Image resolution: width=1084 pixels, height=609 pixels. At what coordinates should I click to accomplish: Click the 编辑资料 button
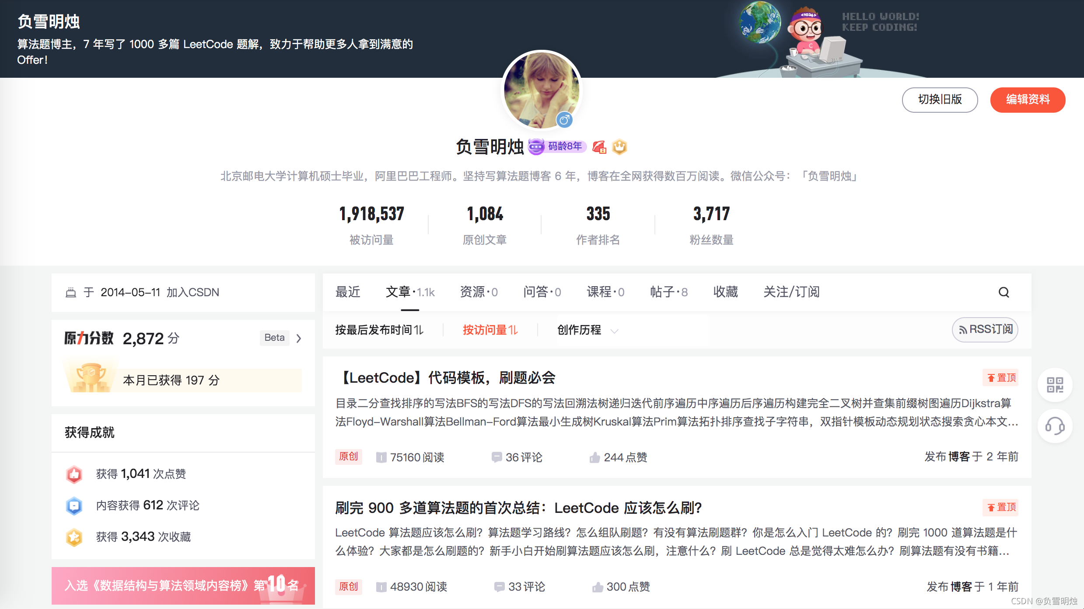pos(1027,100)
